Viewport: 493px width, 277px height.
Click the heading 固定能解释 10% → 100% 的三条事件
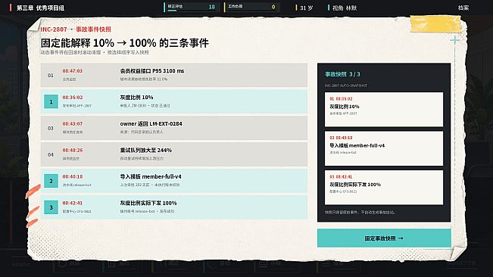pos(124,43)
